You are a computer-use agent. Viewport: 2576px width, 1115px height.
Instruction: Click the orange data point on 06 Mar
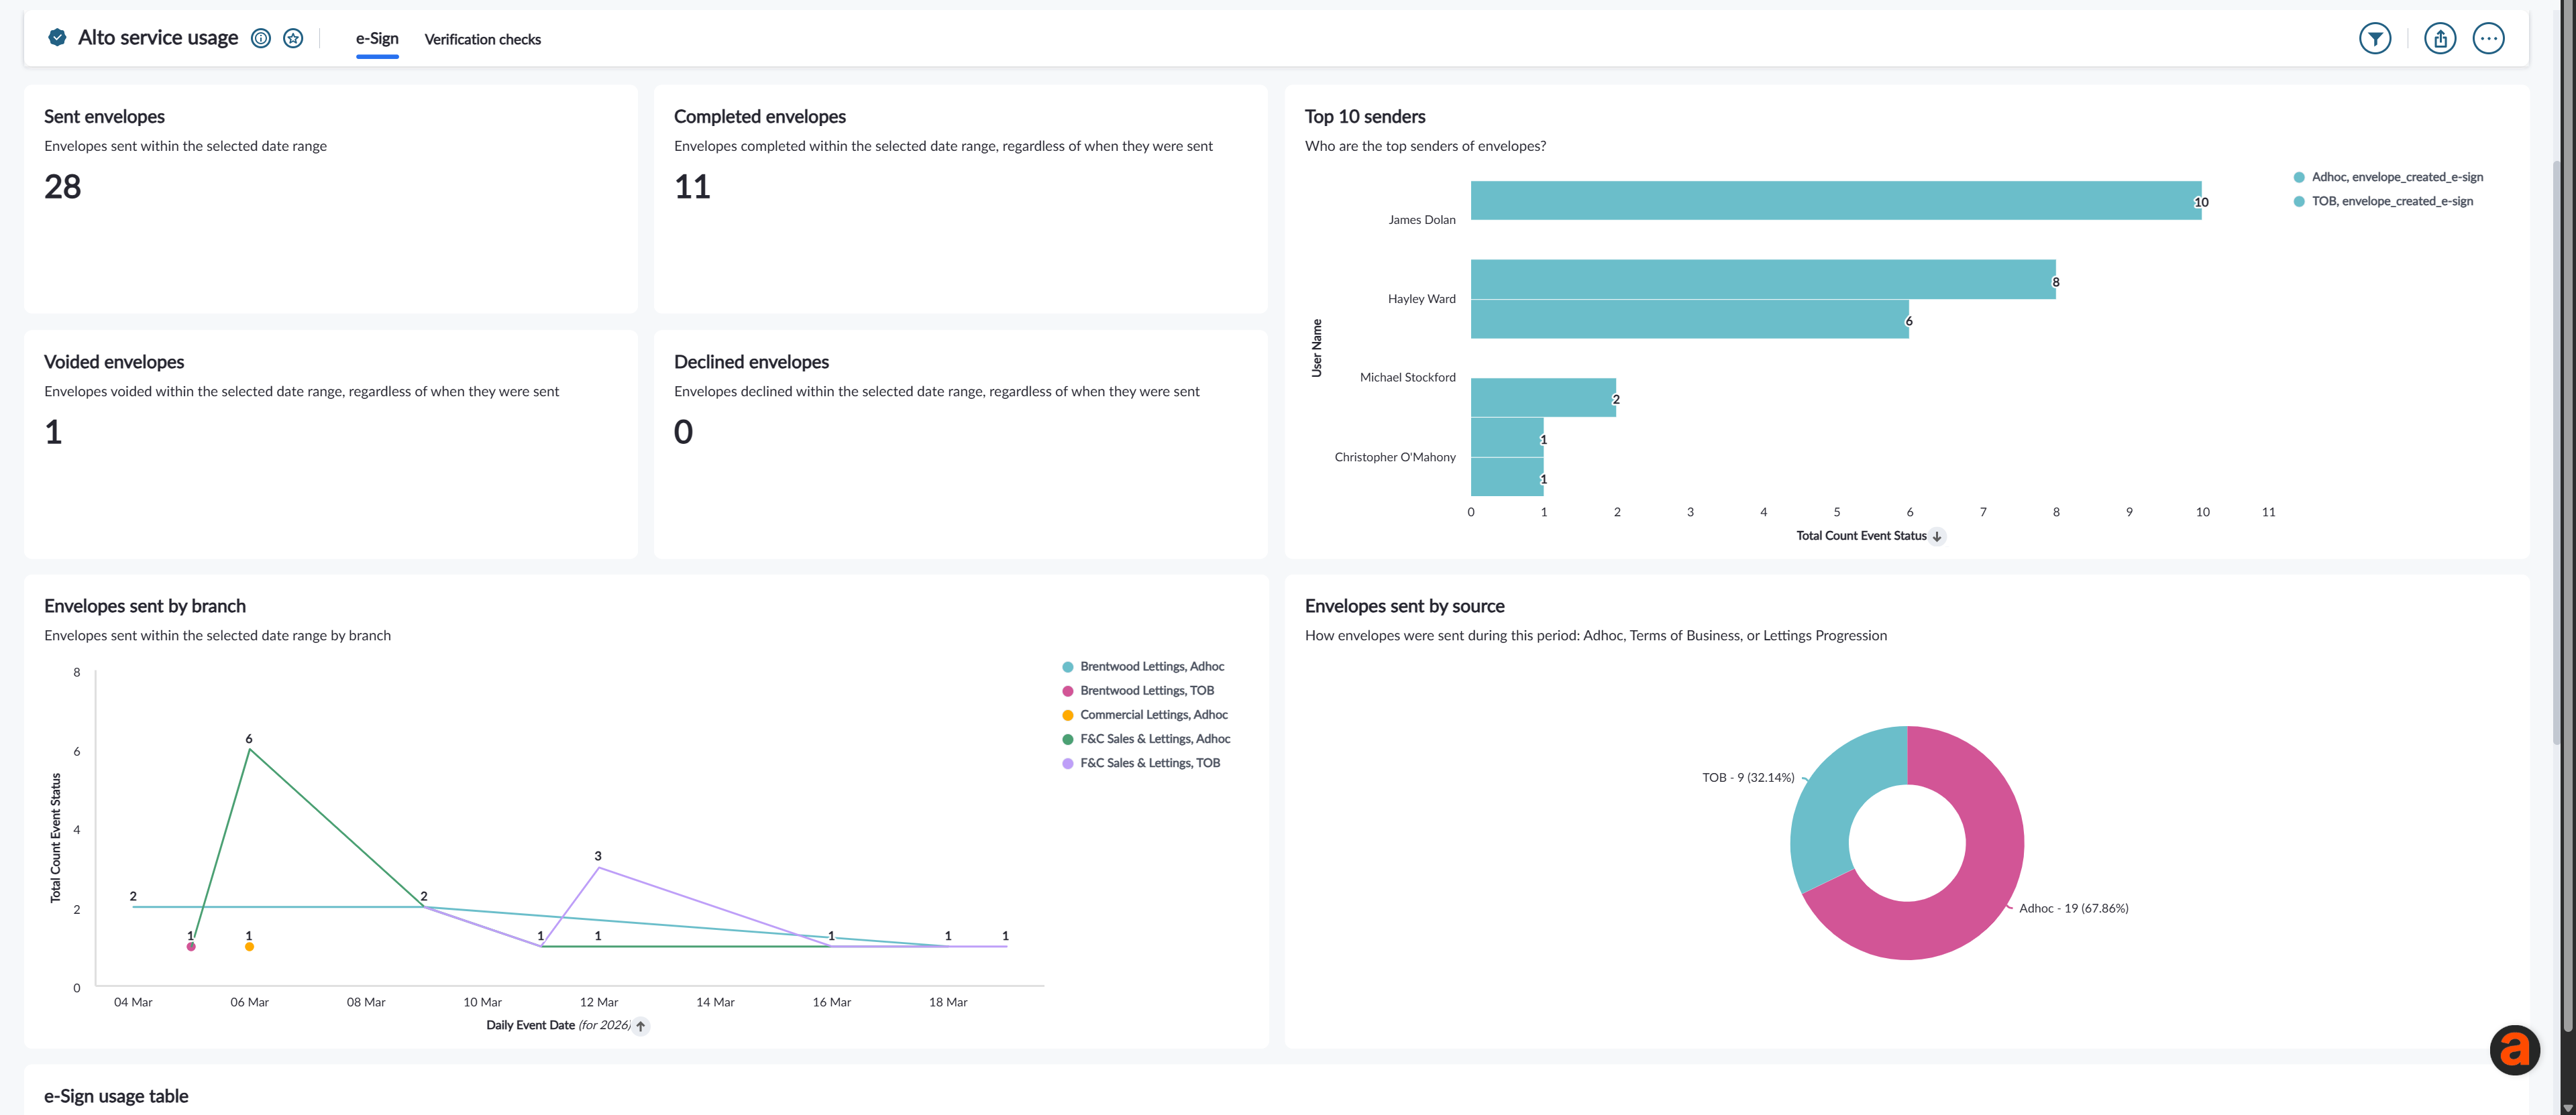[249, 946]
